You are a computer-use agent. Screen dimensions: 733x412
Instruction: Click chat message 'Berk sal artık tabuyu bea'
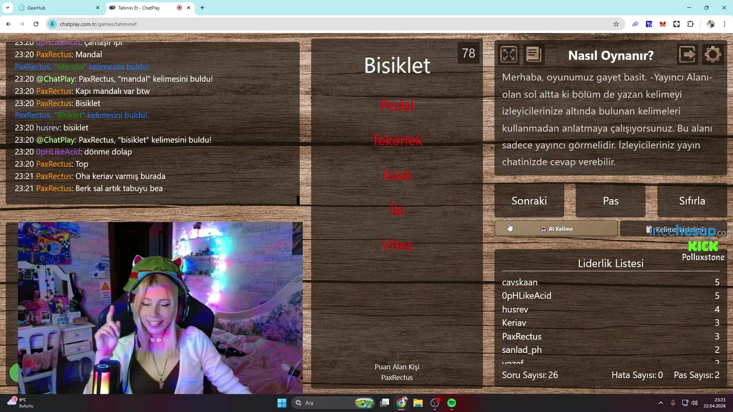click(x=119, y=188)
